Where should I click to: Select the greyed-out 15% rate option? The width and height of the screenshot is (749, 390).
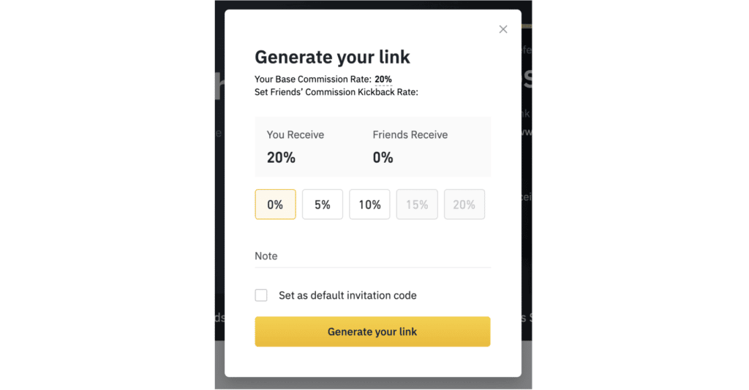point(417,204)
